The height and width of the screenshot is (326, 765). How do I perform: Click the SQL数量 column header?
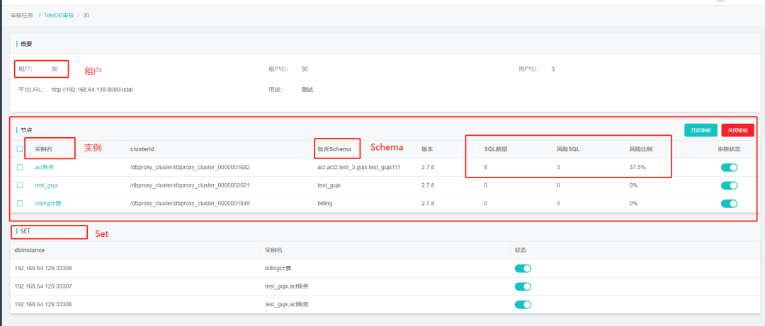[x=495, y=149]
